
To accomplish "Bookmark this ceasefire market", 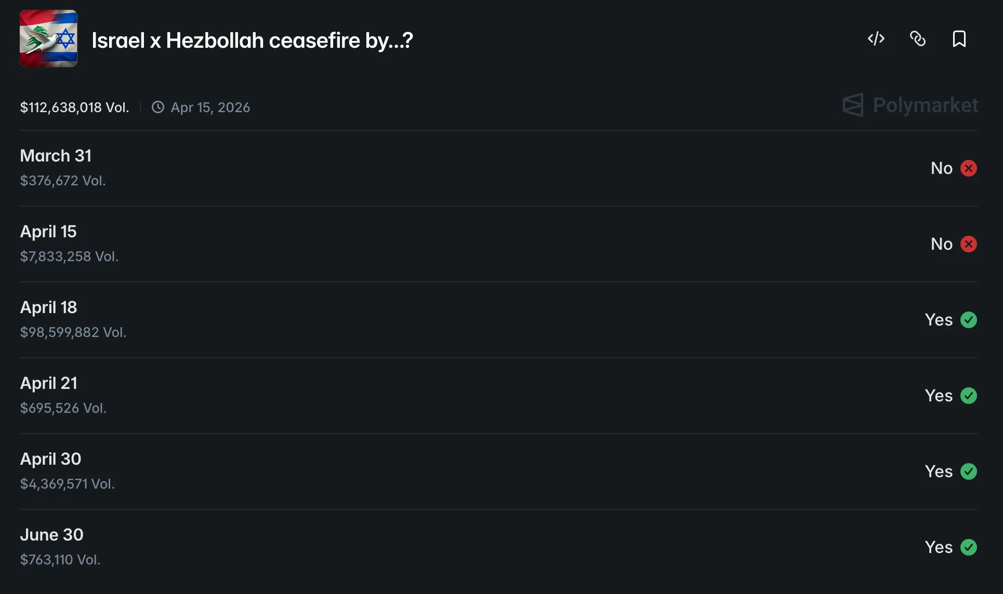I will (959, 39).
